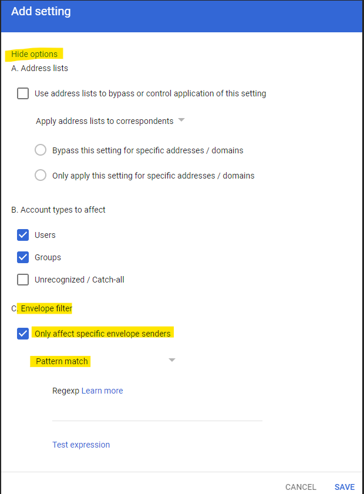Click the Test expression link
The height and width of the screenshot is (494, 364).
pos(81,445)
